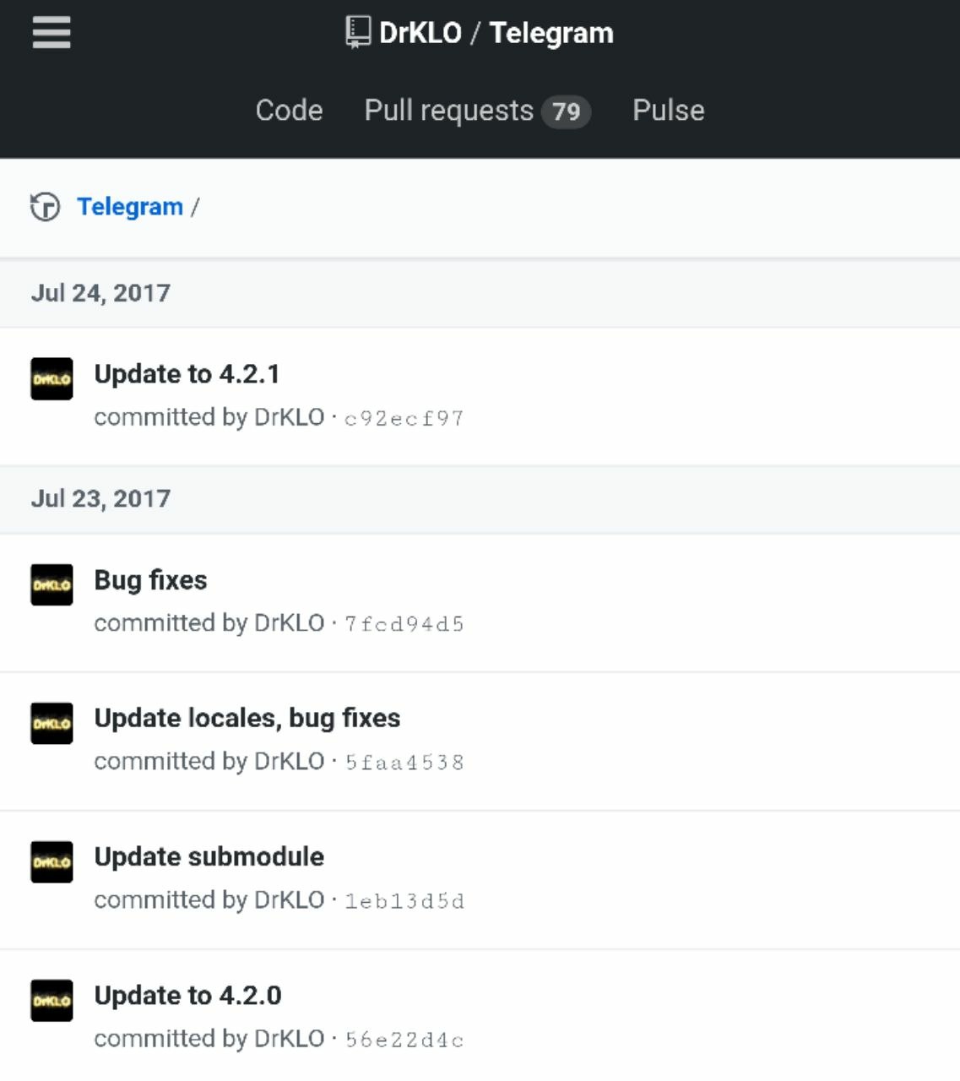Click DrKLO avatar on Update to 4.2.1

click(52, 379)
